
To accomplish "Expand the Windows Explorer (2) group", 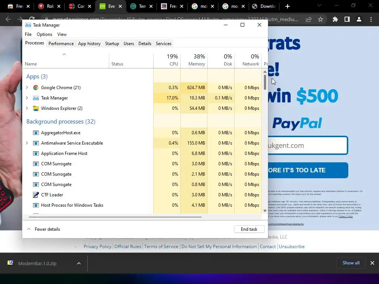I will (x=27, y=108).
